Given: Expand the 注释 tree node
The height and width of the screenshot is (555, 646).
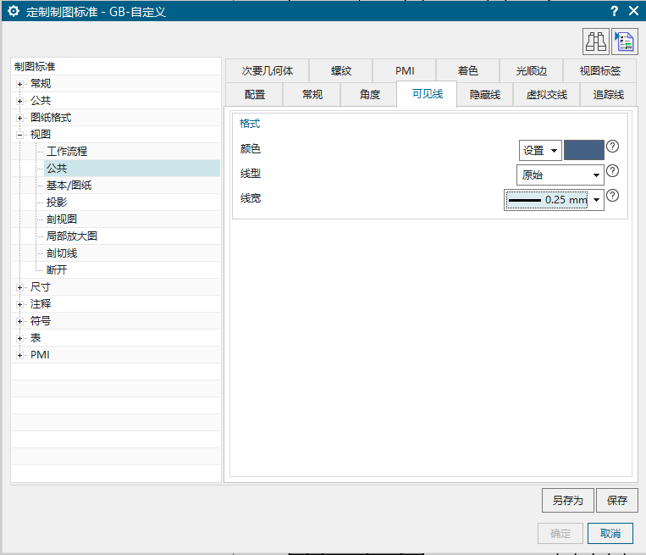Looking at the screenshot, I should click(x=19, y=304).
